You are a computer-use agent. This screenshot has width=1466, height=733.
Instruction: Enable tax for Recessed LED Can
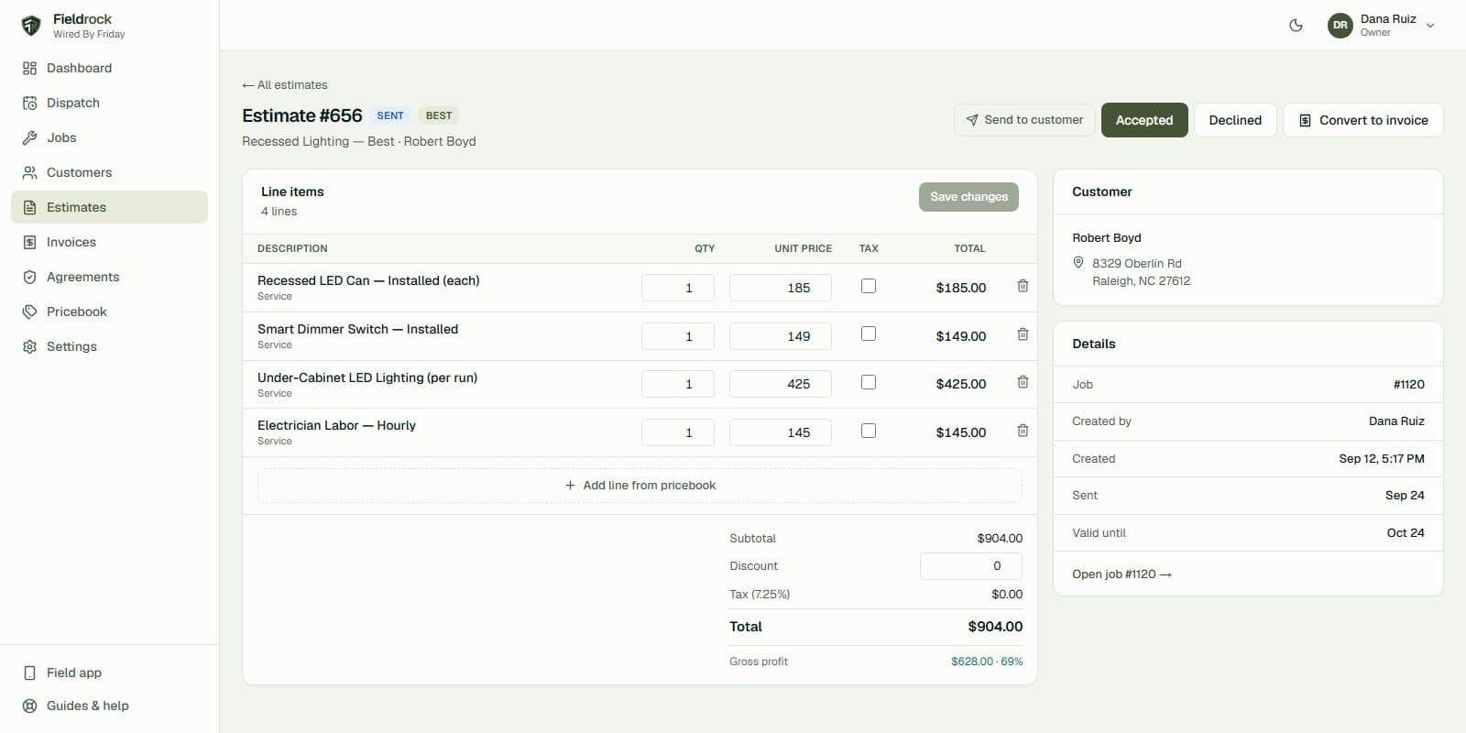[x=869, y=286]
